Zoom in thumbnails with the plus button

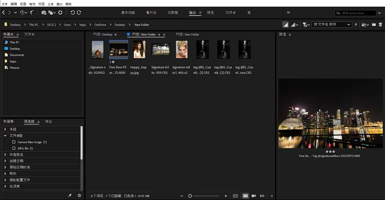226,196
